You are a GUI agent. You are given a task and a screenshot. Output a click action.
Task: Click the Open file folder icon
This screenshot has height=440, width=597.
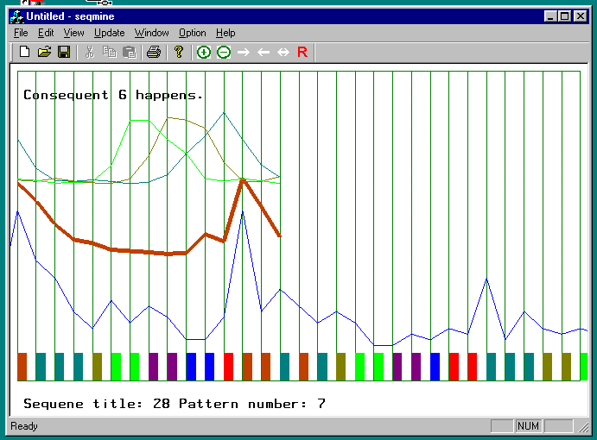click(x=45, y=52)
